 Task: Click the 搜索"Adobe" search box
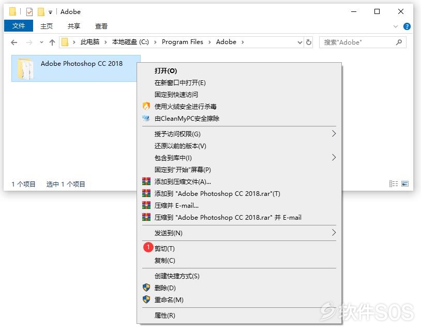click(363, 42)
